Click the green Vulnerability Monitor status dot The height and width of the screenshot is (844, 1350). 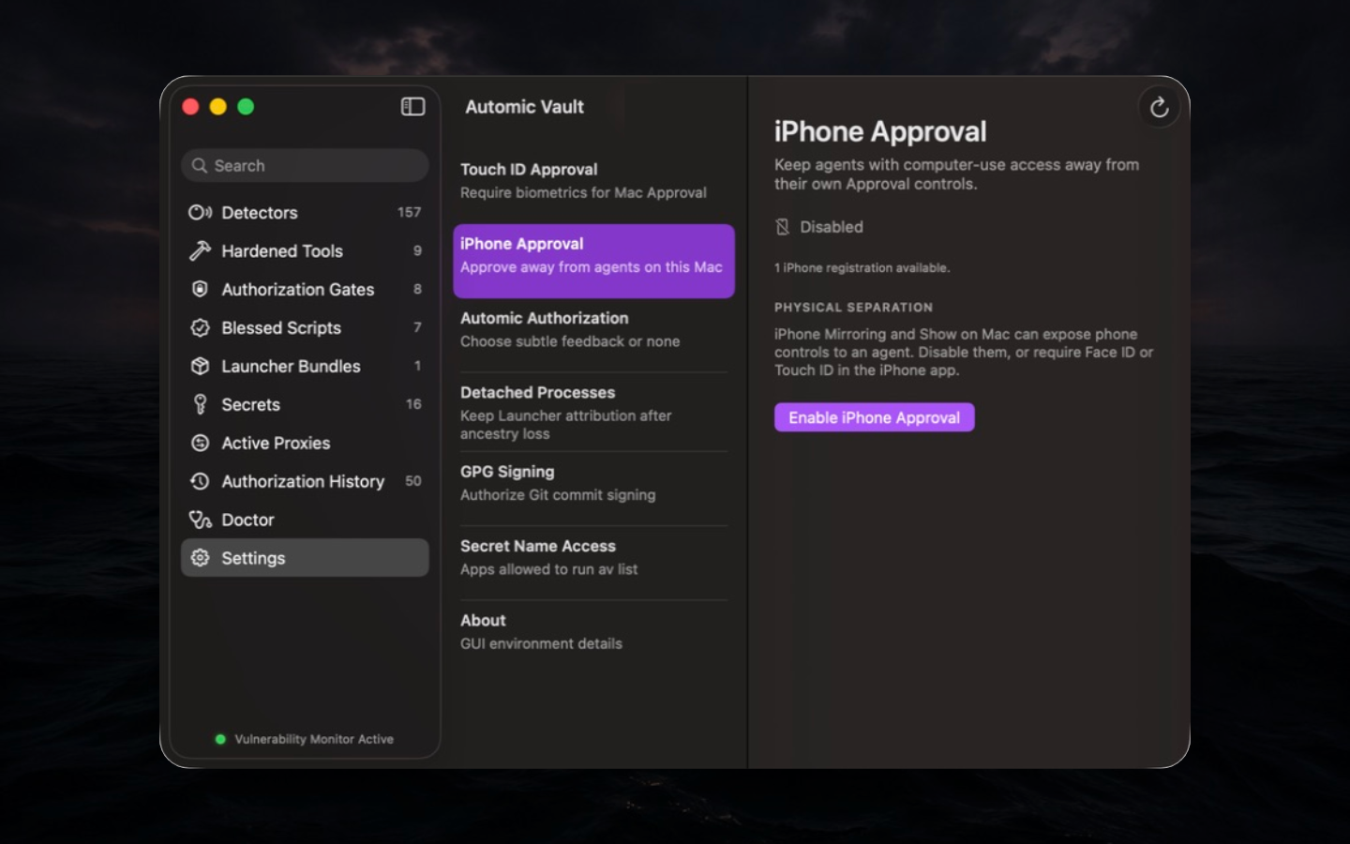pos(220,739)
